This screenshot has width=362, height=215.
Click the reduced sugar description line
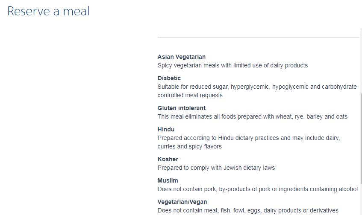coord(257,87)
